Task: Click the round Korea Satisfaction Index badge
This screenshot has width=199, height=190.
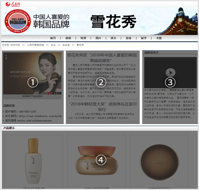Action: pyautogui.click(x=18, y=21)
